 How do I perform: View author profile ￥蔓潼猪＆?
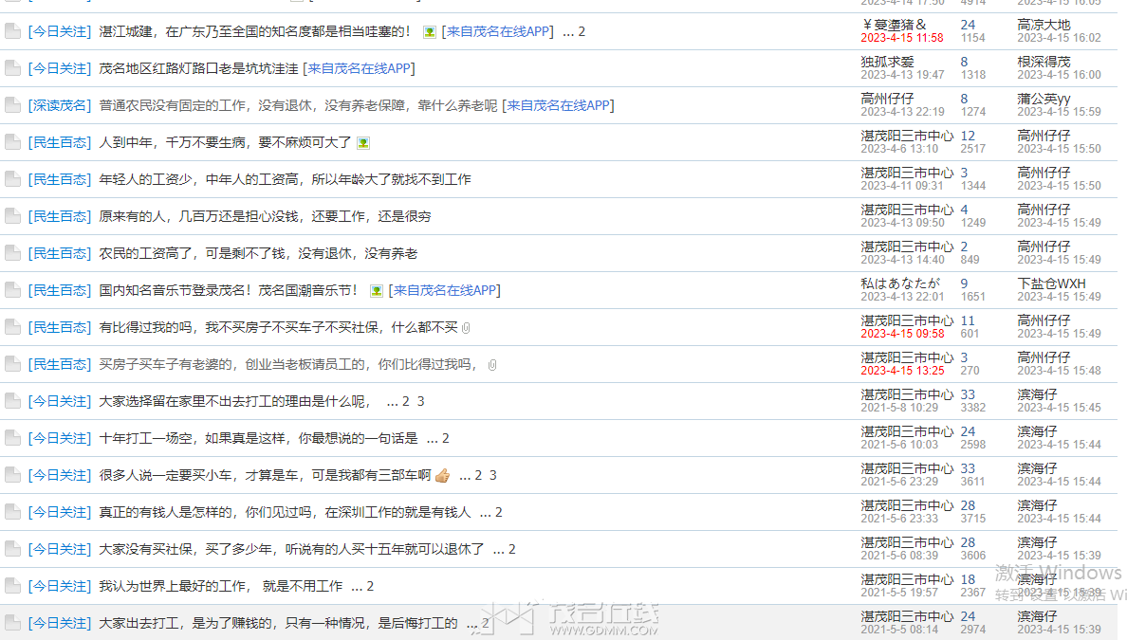coord(894,26)
